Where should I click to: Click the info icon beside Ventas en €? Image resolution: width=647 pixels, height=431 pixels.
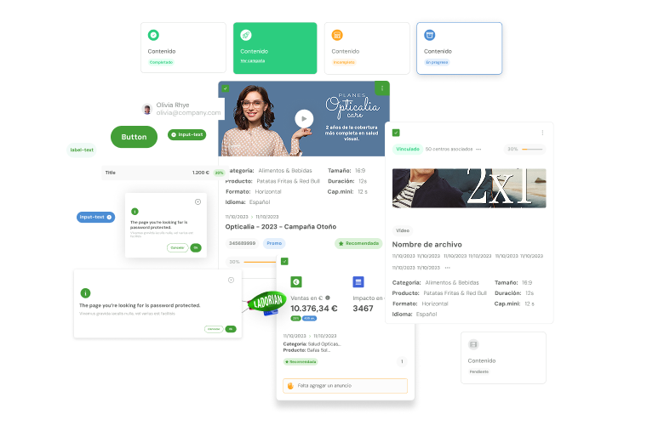point(328,298)
